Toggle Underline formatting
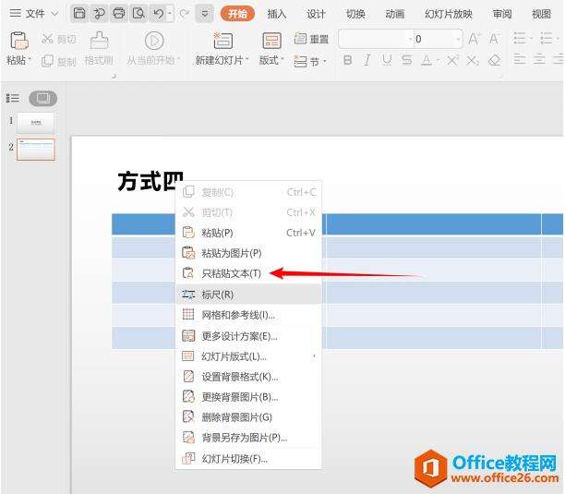Viewport: 565px width, 494px height. click(387, 60)
